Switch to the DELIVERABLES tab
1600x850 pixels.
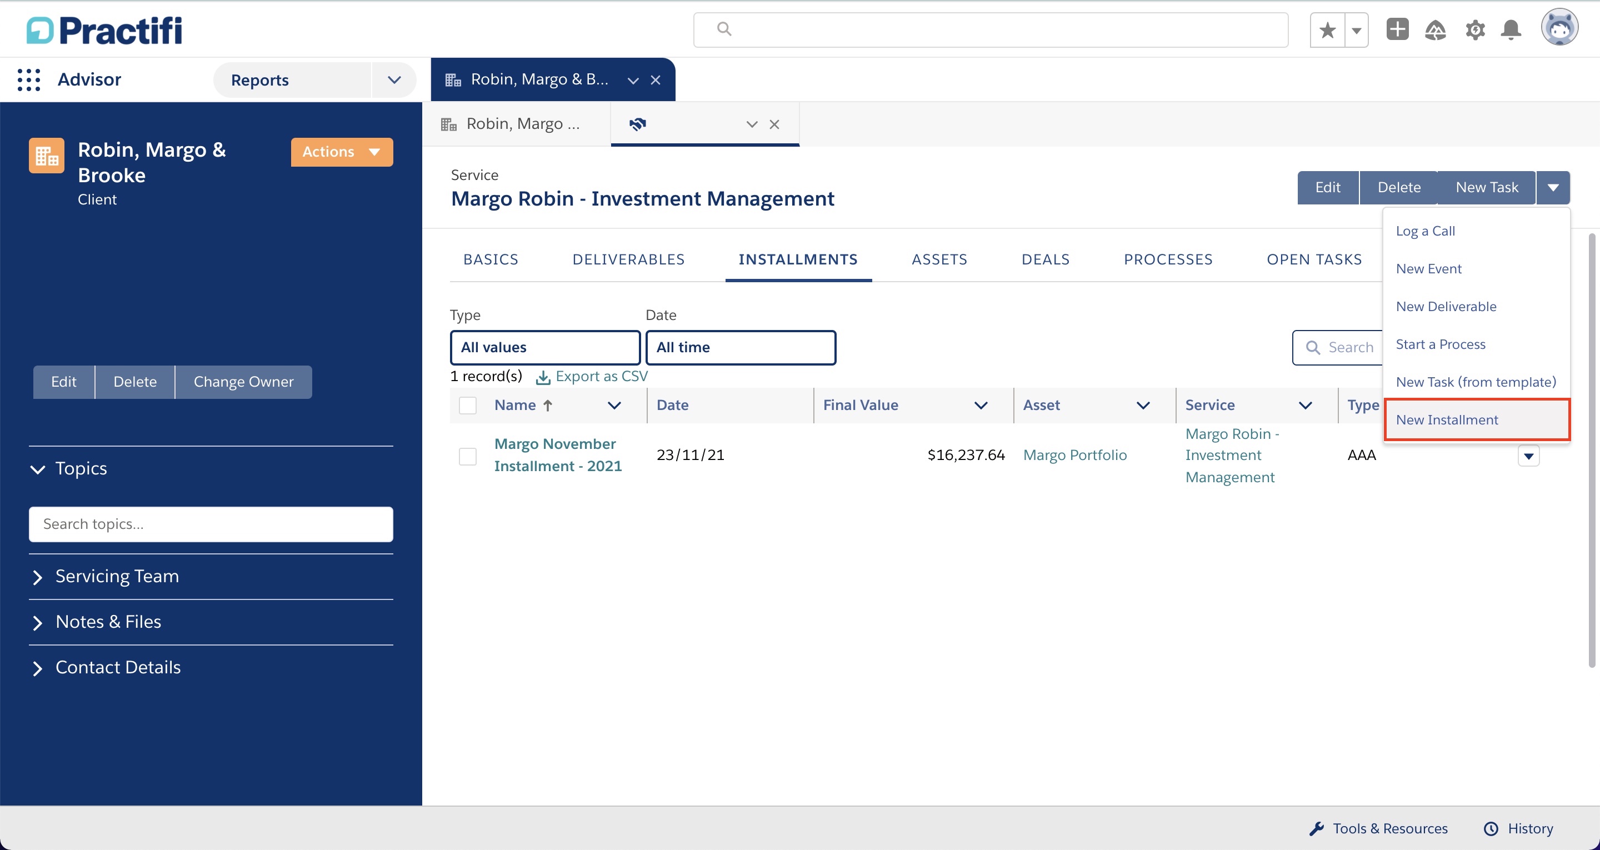click(628, 259)
